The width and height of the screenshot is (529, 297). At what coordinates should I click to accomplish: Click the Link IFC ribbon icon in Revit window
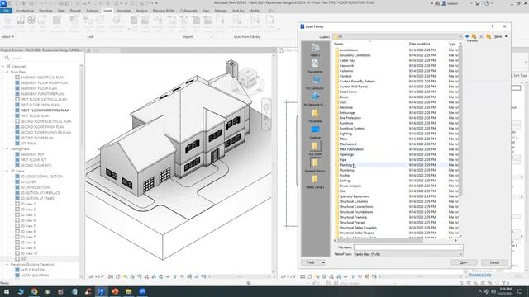tap(31, 24)
